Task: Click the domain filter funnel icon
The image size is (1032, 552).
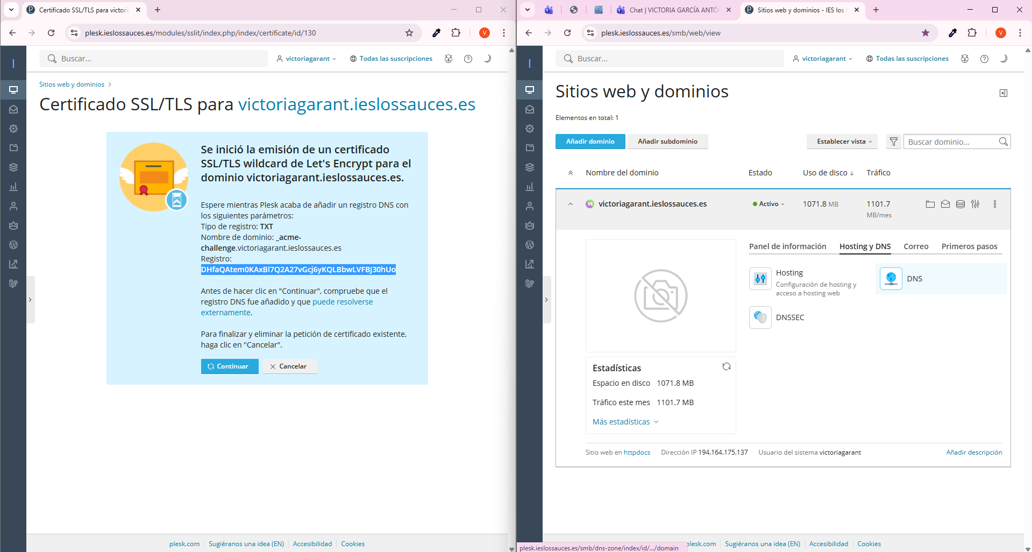Action: pos(893,141)
